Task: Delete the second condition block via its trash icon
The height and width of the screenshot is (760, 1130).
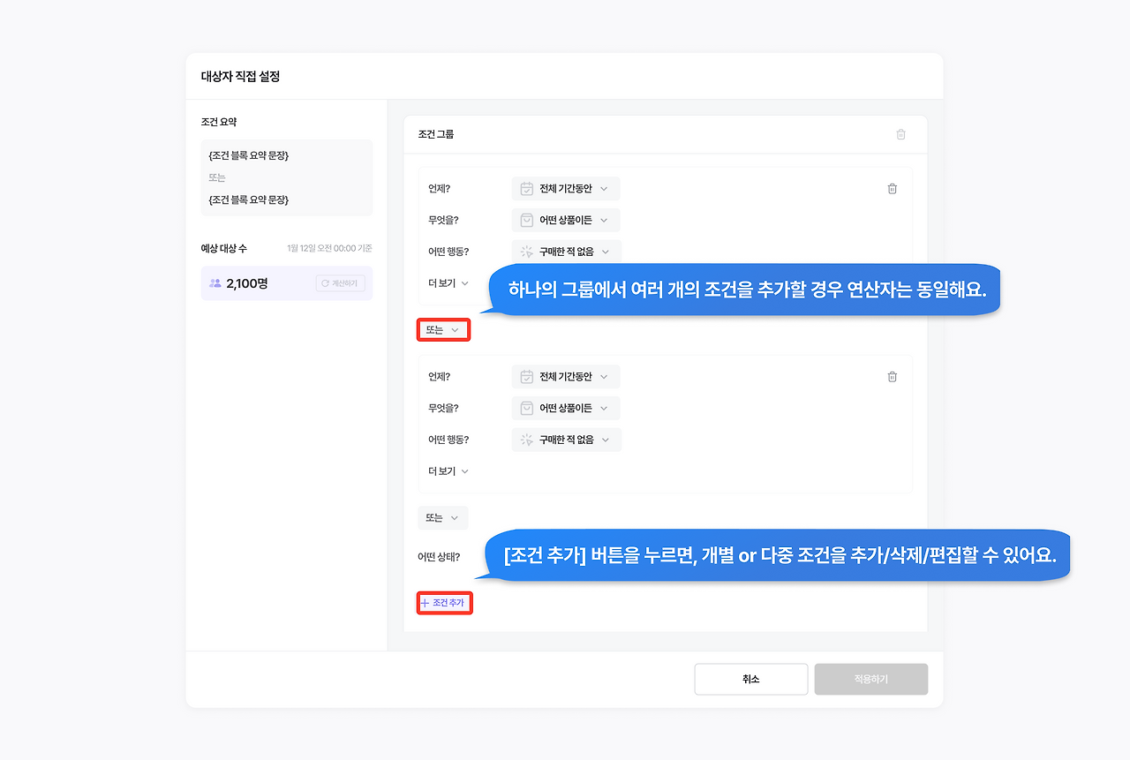Action: 892,376
